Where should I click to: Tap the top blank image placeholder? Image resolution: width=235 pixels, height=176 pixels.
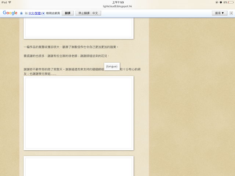coord(79,28)
